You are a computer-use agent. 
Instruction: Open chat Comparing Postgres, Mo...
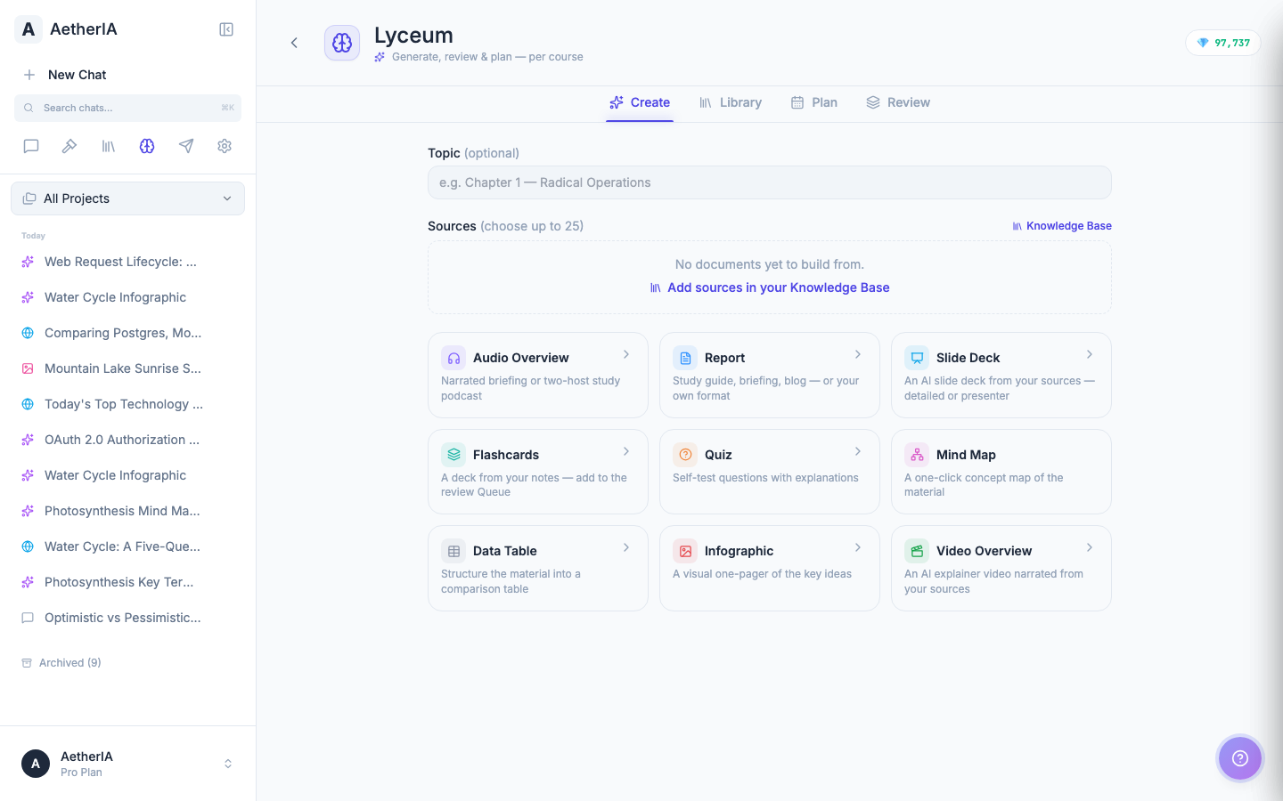[127, 333]
